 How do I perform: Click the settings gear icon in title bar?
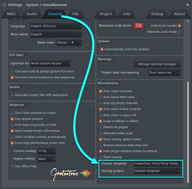click(4, 5)
